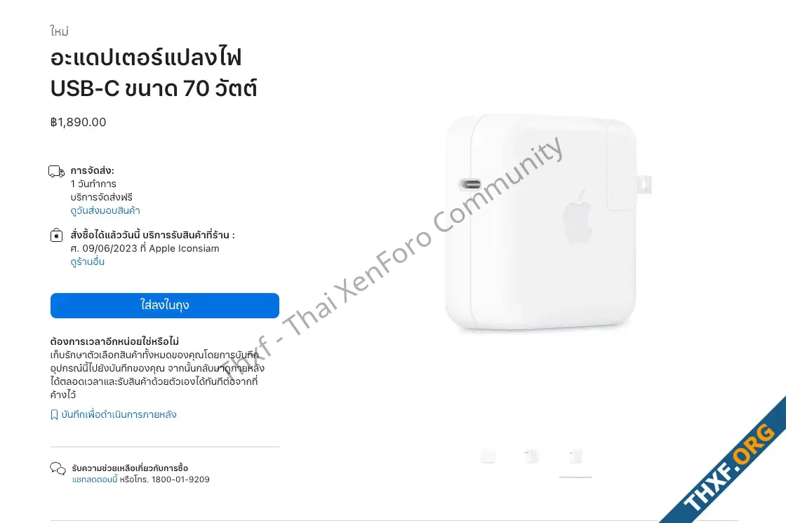The image size is (786, 523).
Task: Select the third product thumbnail
Action: click(x=575, y=456)
